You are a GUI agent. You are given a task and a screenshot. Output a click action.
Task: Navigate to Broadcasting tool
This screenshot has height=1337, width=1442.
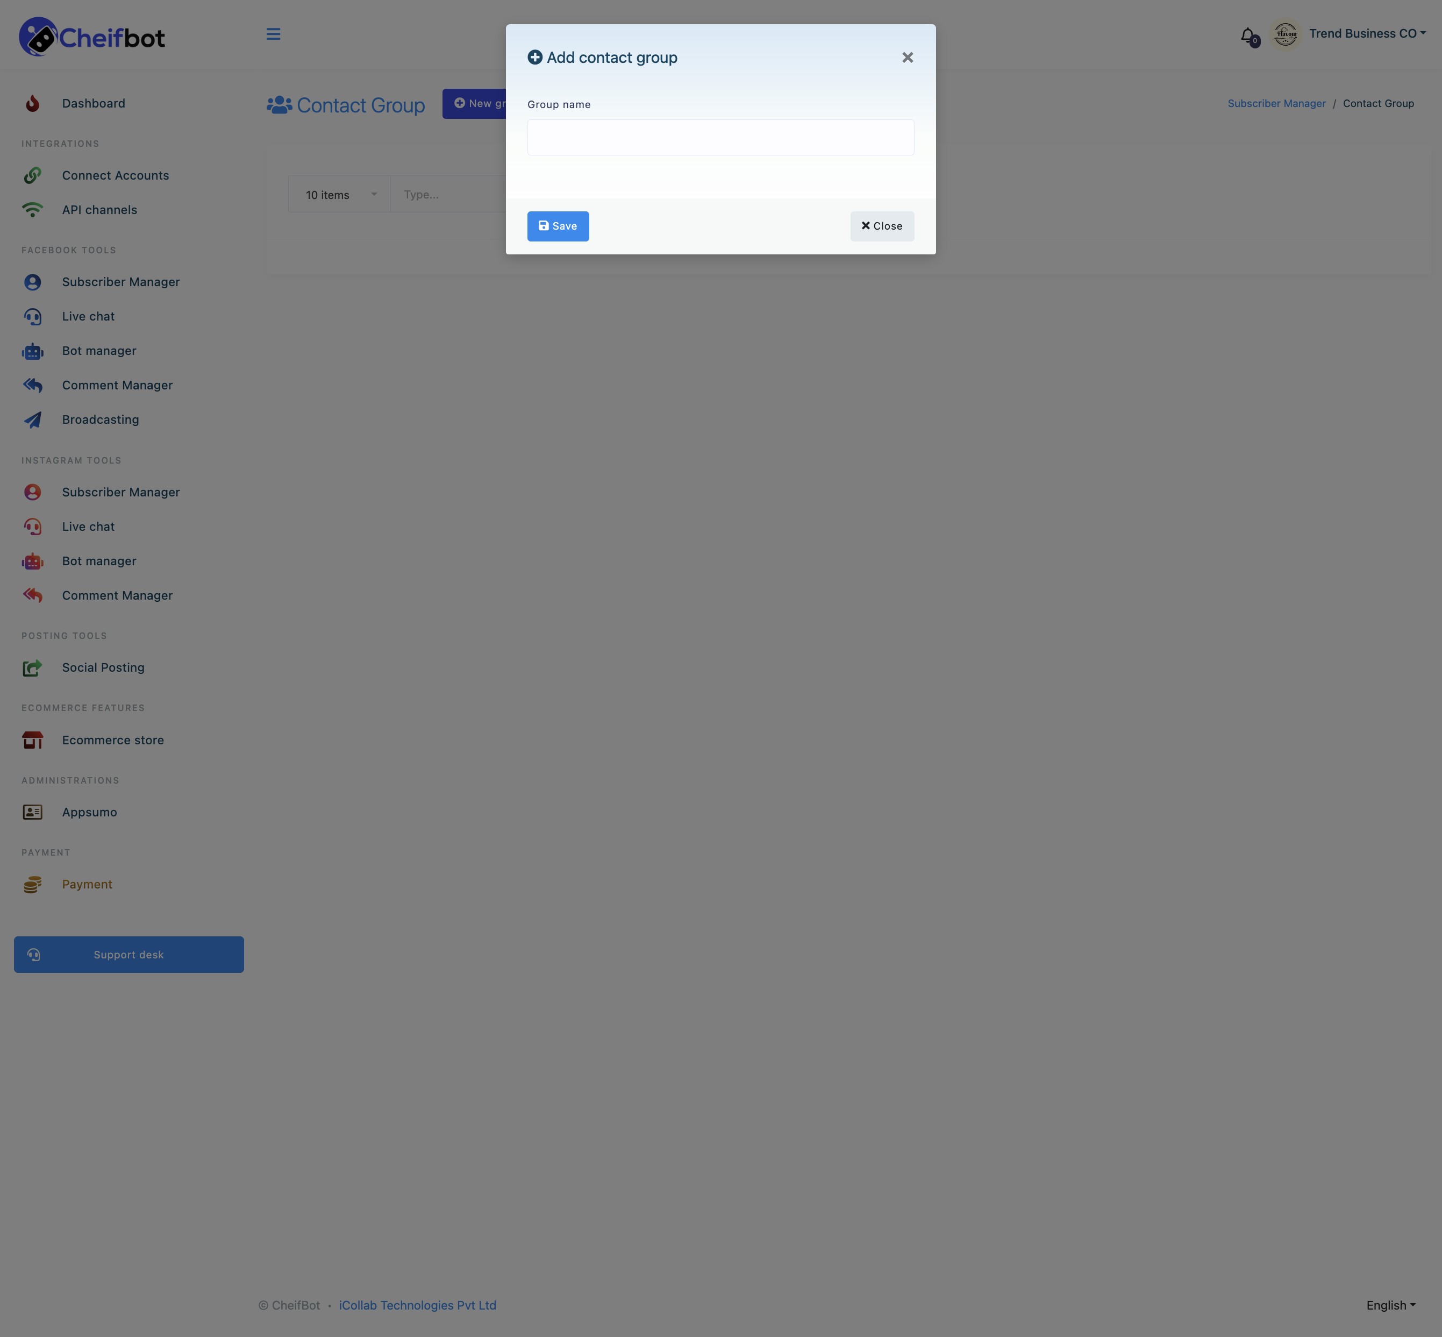click(101, 419)
